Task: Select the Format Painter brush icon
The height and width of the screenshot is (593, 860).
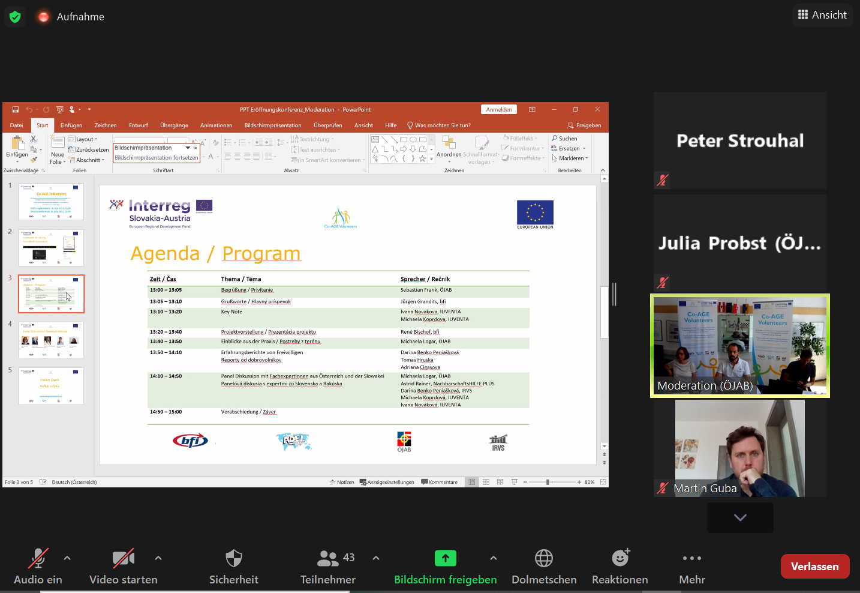Action: pyautogui.click(x=34, y=160)
